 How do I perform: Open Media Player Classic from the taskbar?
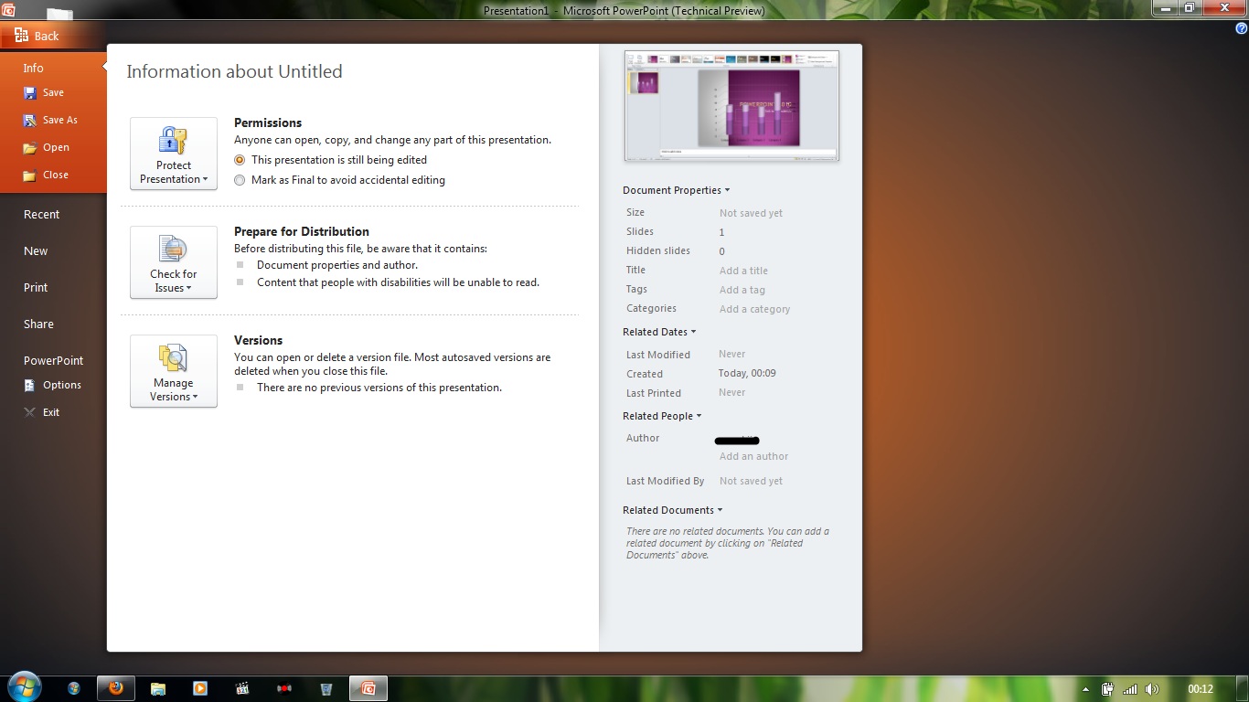[x=242, y=688]
